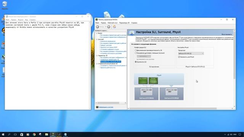Collapse the Stereoscopic 3D tree section
This screenshot has height=137, width=244.
(x=97, y=64)
